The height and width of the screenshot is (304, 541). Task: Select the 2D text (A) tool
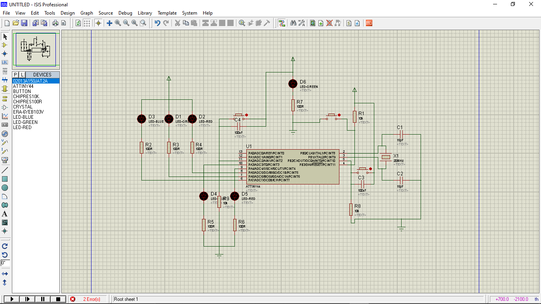5,214
